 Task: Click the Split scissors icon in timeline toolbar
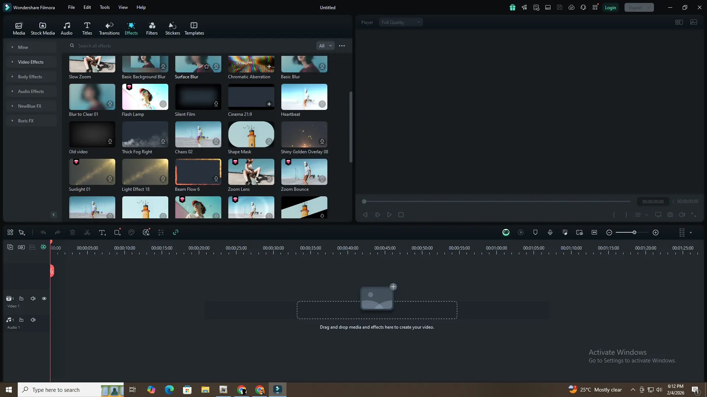coord(87,233)
